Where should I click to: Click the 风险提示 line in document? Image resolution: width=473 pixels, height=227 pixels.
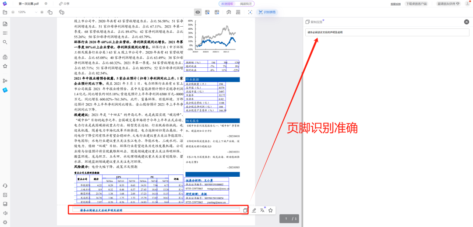point(106,166)
